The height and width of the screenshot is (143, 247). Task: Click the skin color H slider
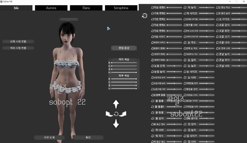(124, 89)
